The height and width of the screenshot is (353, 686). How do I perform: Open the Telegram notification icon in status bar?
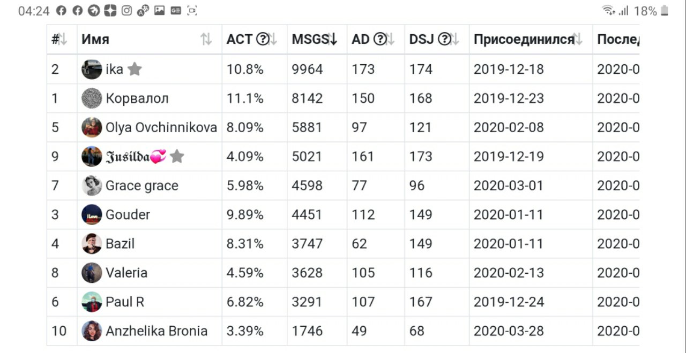pyautogui.click(x=94, y=11)
